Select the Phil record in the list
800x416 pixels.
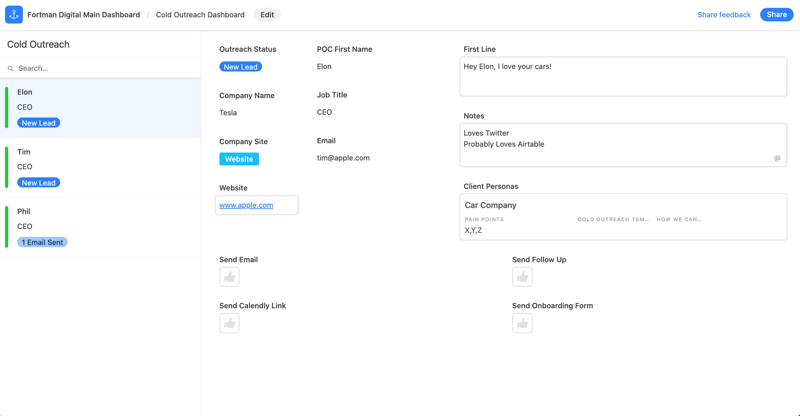100,227
